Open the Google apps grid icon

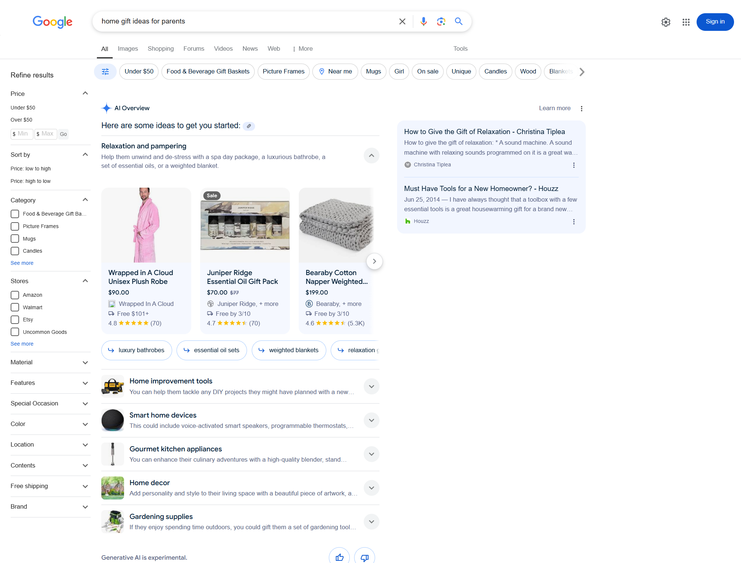[686, 22]
